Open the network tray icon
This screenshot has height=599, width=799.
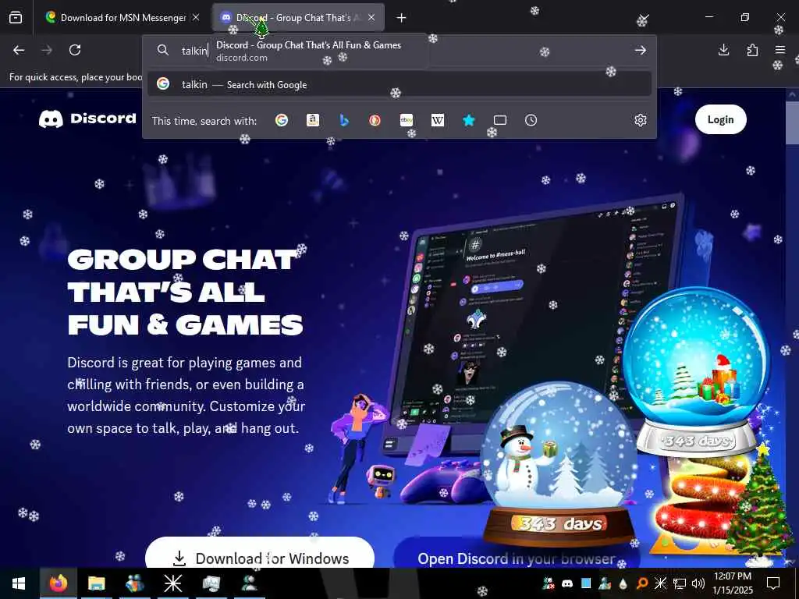[680, 583]
